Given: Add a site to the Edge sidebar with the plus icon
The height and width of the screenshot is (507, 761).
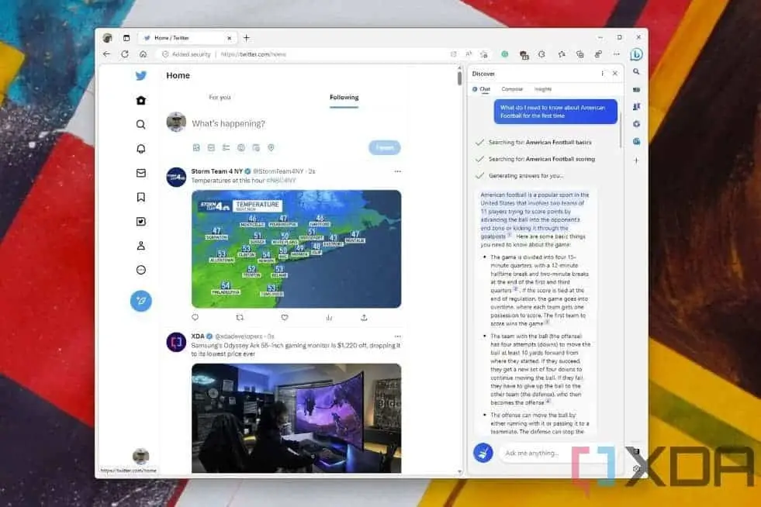Looking at the screenshot, I should (x=636, y=160).
